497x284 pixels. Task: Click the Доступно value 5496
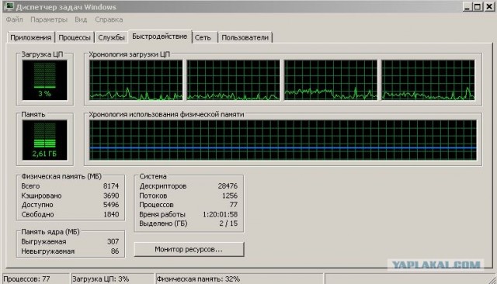pyautogui.click(x=111, y=205)
